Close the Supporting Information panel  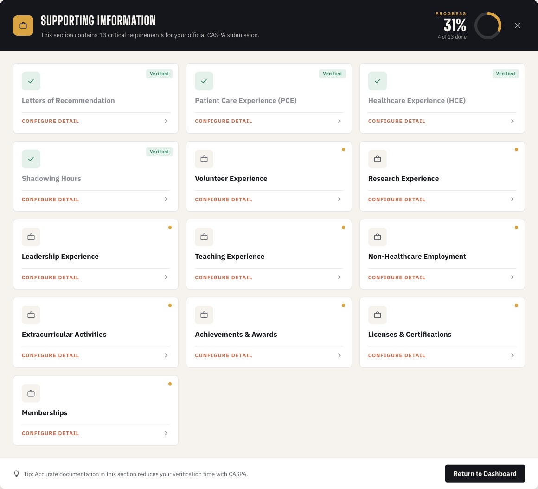click(x=518, y=26)
